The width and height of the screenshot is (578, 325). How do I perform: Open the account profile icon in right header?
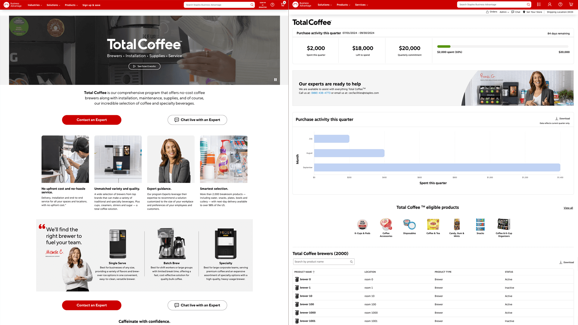tap(550, 5)
